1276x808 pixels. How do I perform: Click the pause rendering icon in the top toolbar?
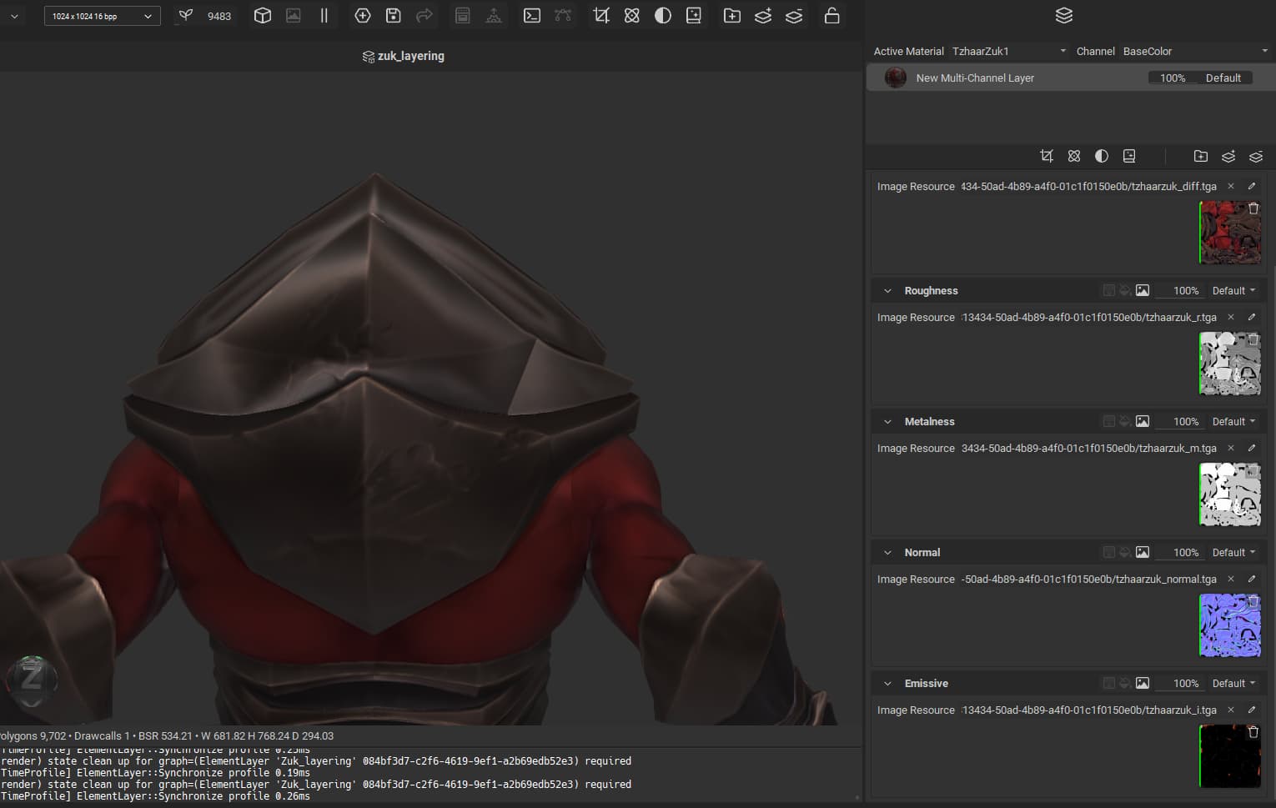pyautogui.click(x=324, y=16)
